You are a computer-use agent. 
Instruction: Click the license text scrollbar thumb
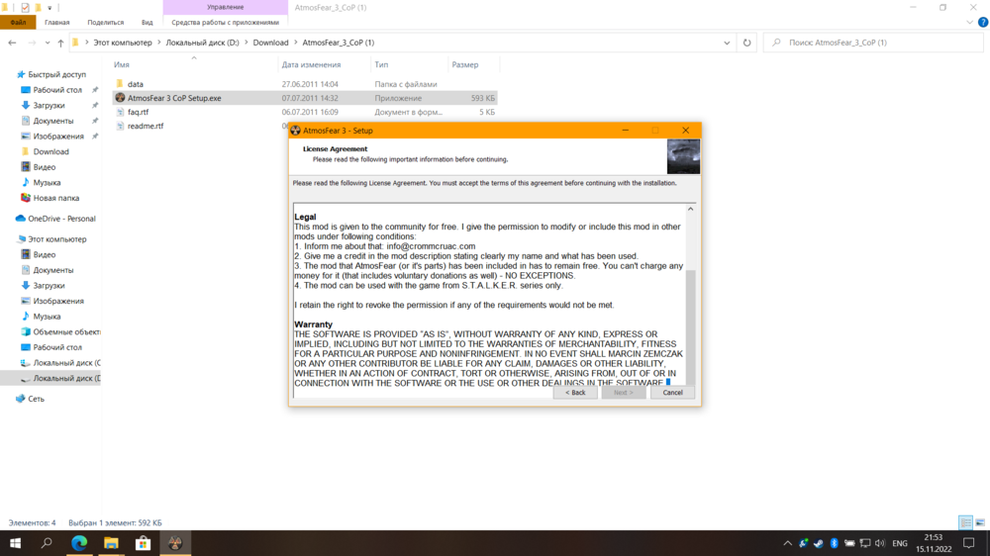[x=691, y=326]
